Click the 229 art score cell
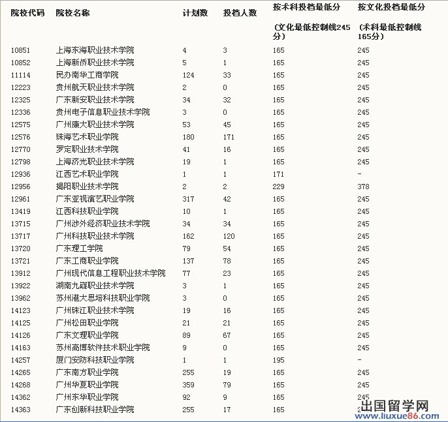The height and width of the screenshot is (422, 448). click(x=278, y=187)
